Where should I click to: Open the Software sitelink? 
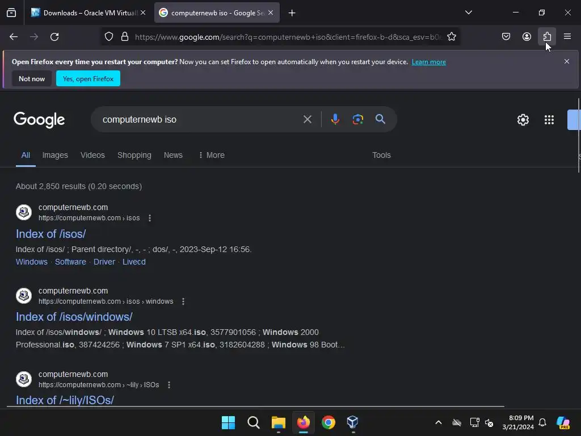tap(70, 262)
